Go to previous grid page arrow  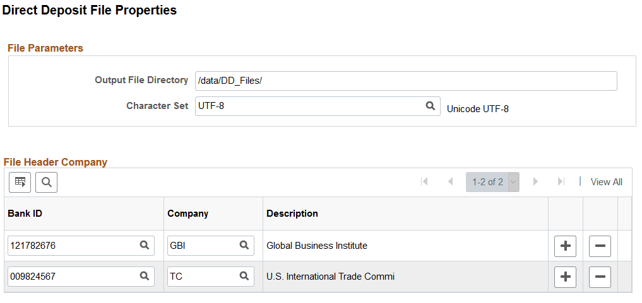click(450, 182)
